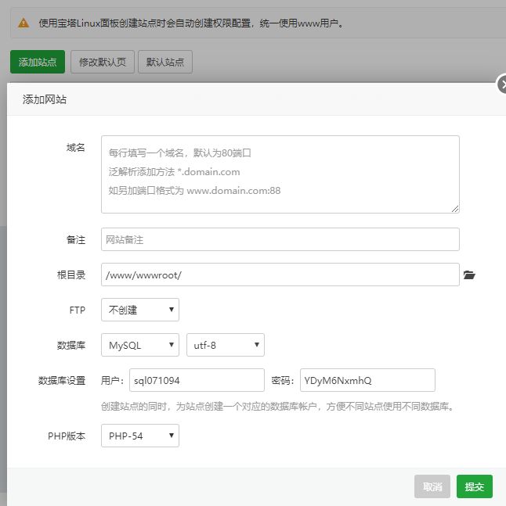
Task: Click the 域名 label
Action: pyautogui.click(x=76, y=148)
